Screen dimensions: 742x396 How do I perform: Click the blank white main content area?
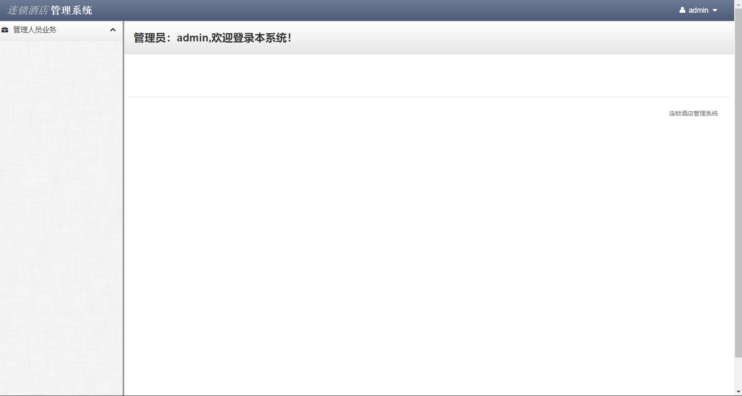[429, 254]
